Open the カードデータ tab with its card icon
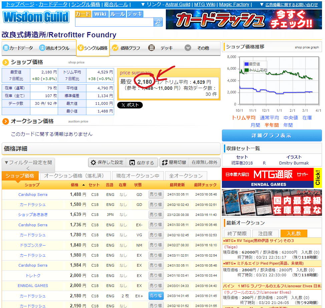This screenshot has height=308, width=325. [x=18, y=48]
